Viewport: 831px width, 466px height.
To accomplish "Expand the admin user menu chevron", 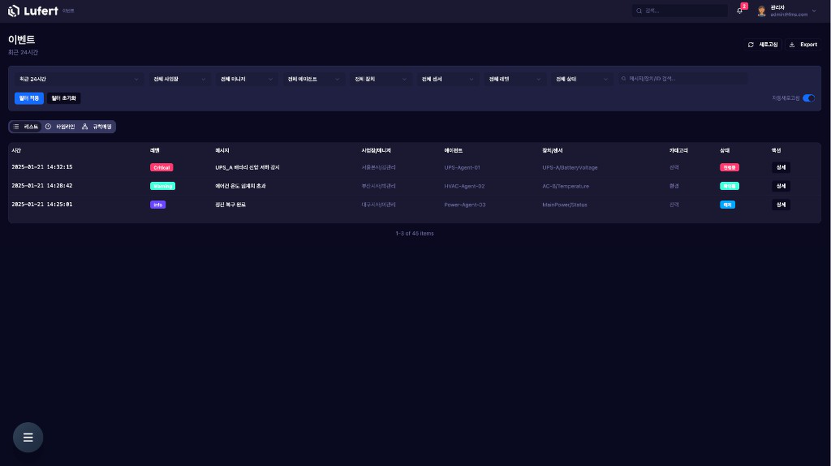I will point(814,11).
